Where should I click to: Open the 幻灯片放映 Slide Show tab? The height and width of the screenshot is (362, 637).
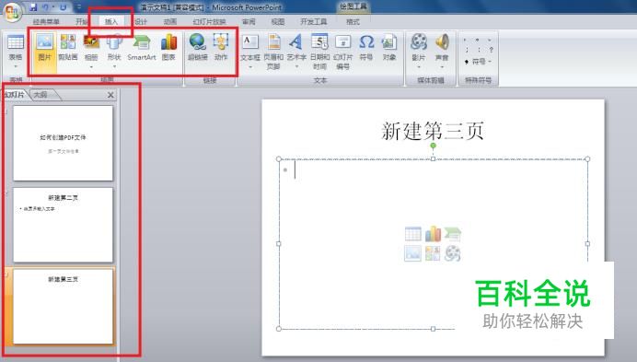coord(209,21)
